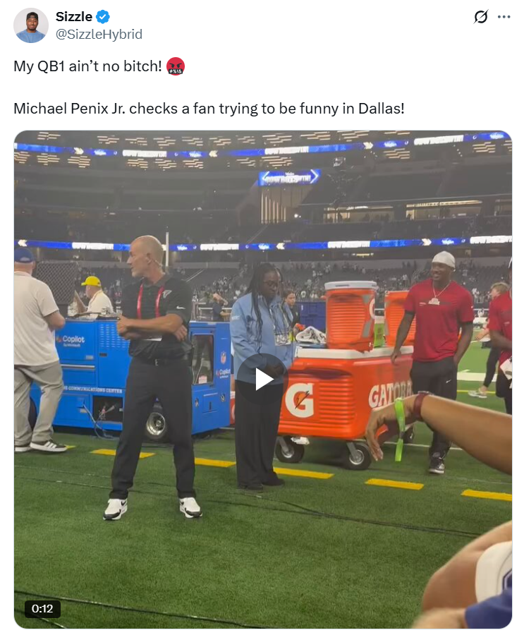
Task: Open Sizzle's profile avatar picture
Action: pos(31,25)
